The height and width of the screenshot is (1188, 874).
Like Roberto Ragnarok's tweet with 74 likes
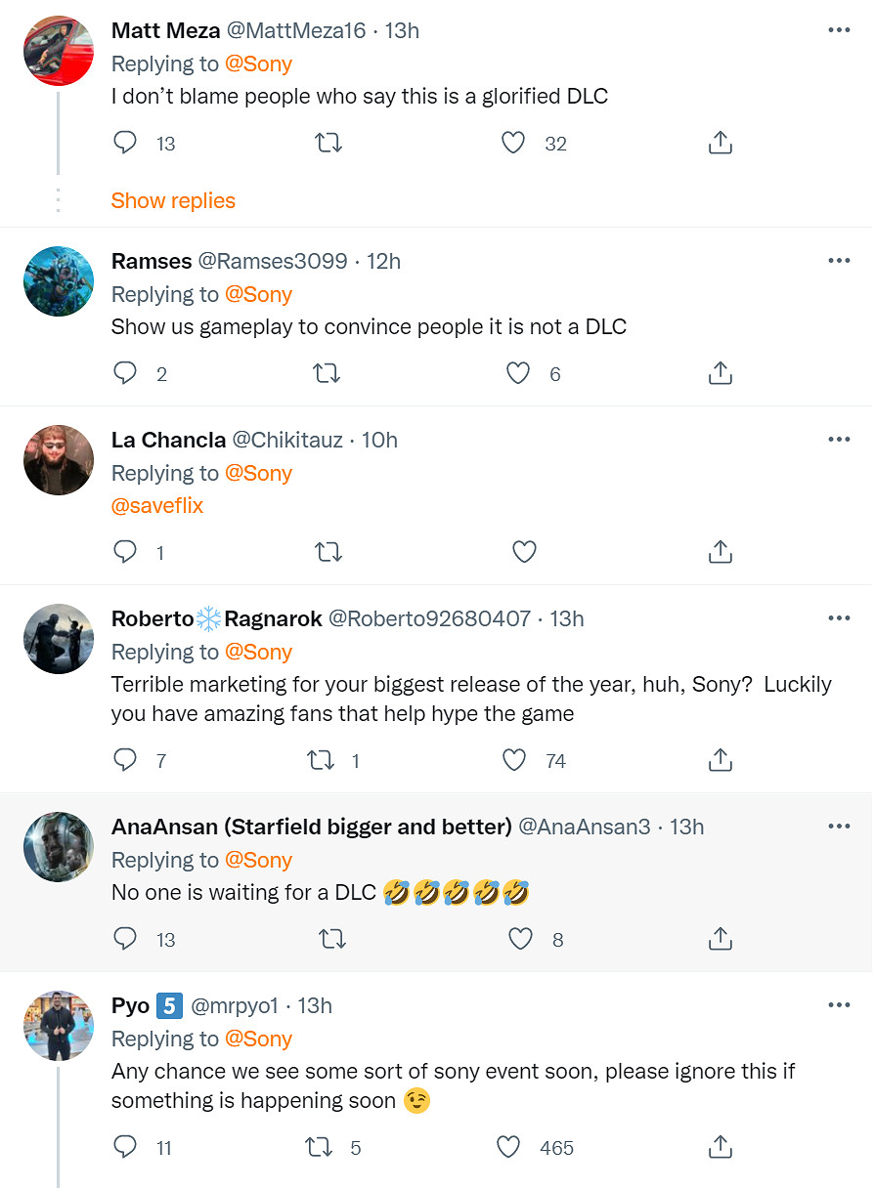(x=514, y=760)
